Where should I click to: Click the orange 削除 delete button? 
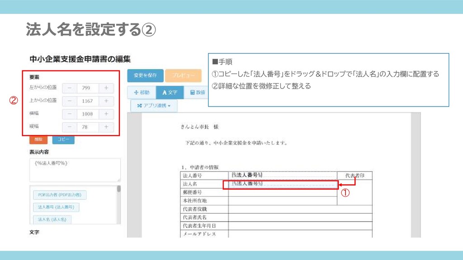coord(38,139)
